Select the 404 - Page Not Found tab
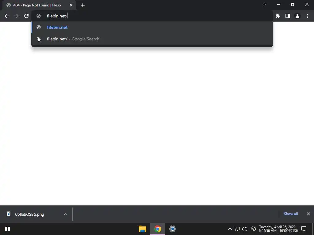 click(39, 5)
